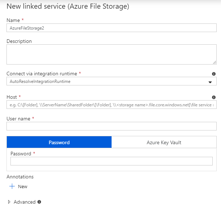Click the Password input field
221x217 pixels.
(x=112, y=161)
